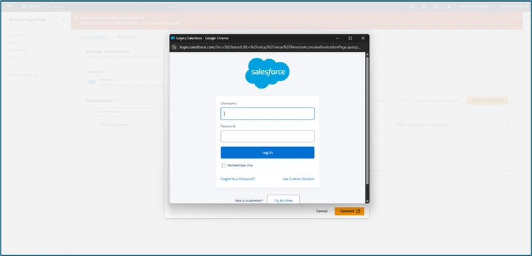Dismiss the authentication error banner
Screen dimensions: 532x256
pyautogui.click(x=517, y=18)
